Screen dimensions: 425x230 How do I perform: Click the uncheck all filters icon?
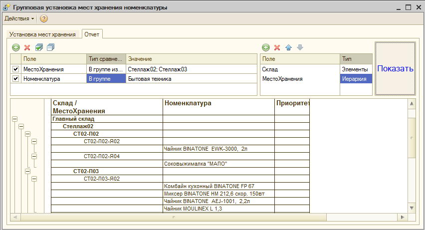[x=50, y=47]
